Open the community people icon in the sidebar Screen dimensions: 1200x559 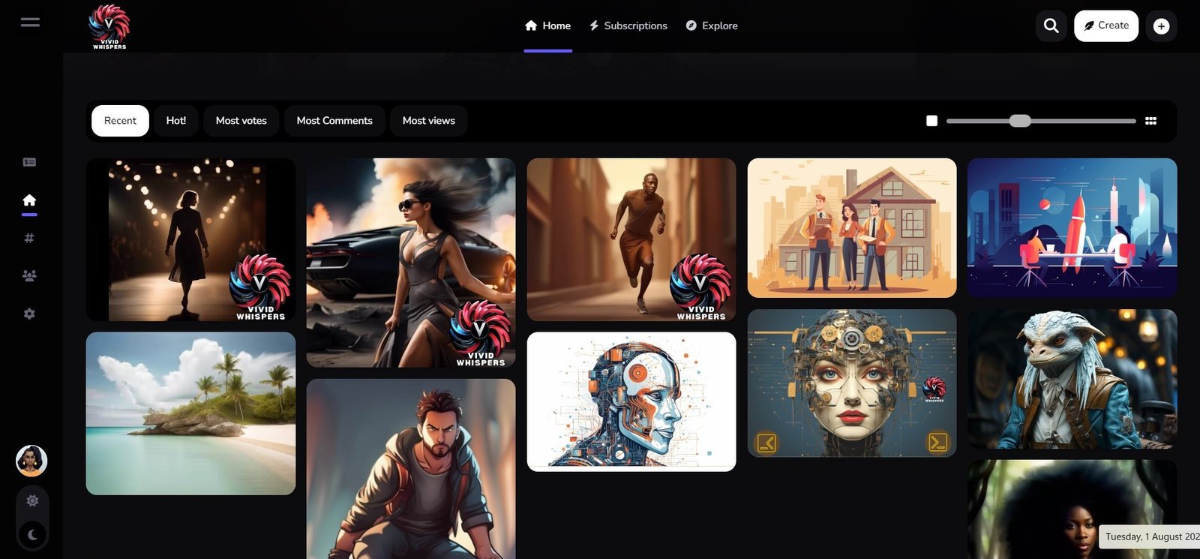[x=29, y=275]
